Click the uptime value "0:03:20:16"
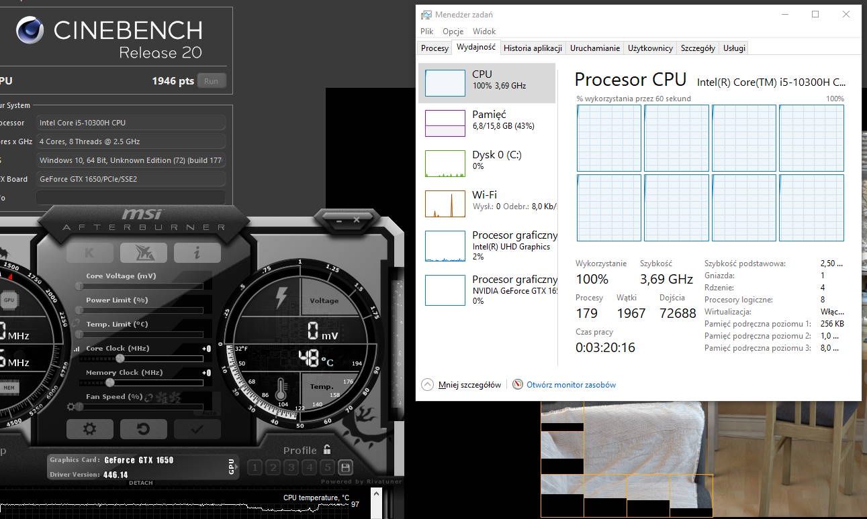Viewport: 867px width, 519px height. tap(605, 347)
